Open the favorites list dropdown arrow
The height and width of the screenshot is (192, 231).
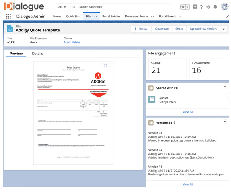[x=188, y=7]
